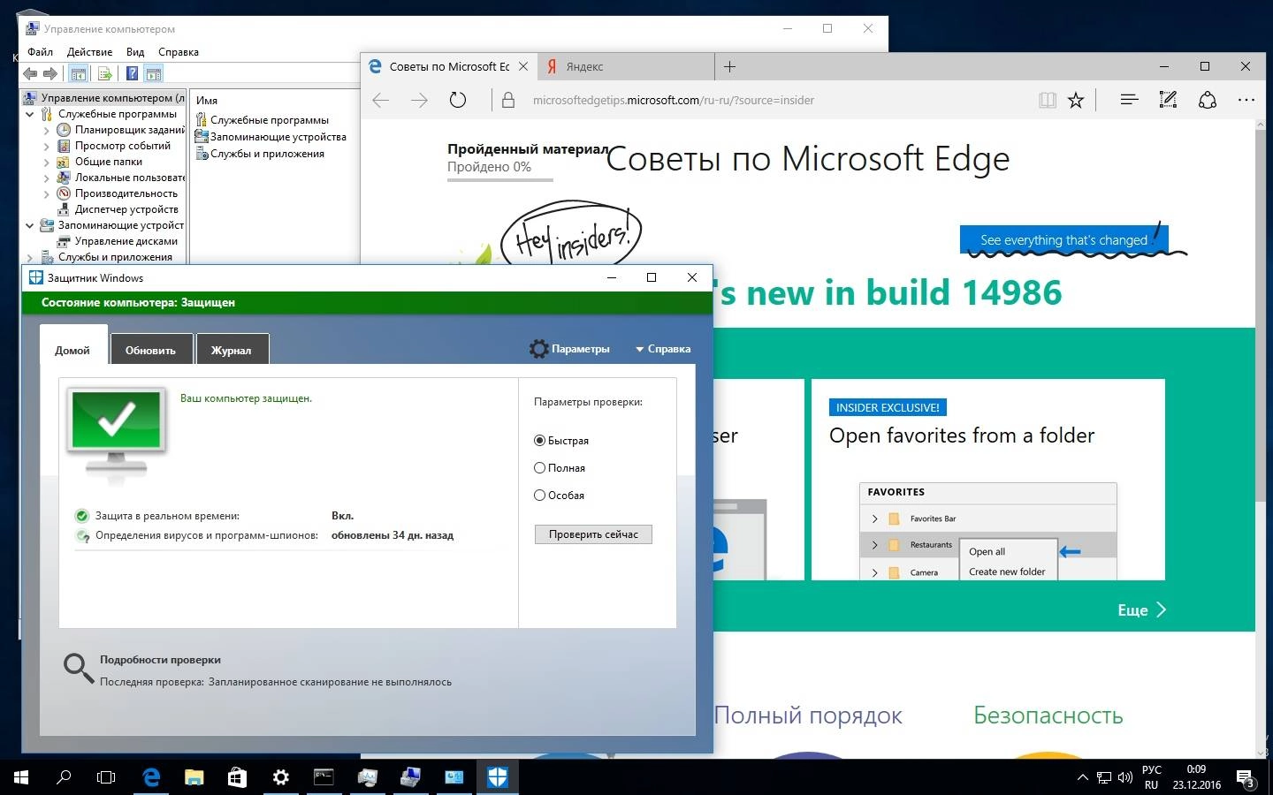Screen dimensions: 1273x795
Task: Open Reading view icon in Edge
Action: click(1048, 100)
